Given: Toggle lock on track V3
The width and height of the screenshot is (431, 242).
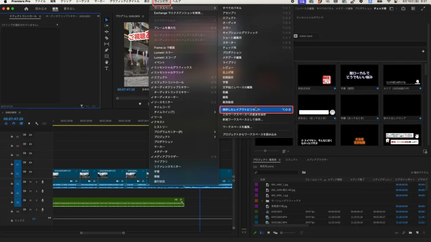Looking at the screenshot, I should (x=11, y=155).
